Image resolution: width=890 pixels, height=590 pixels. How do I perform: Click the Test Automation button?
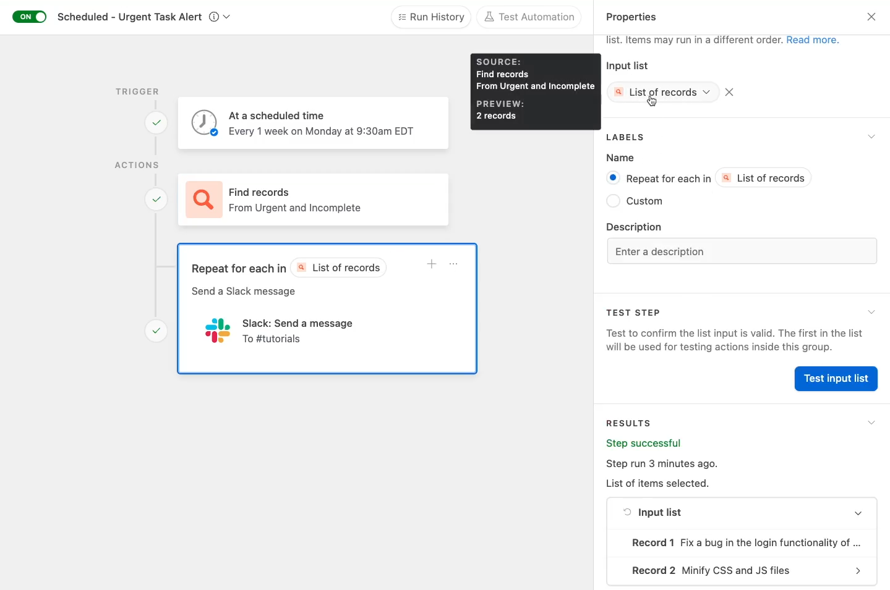(529, 17)
